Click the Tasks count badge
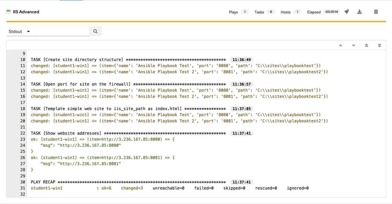Viewport: 392px width, 204px height. point(271,12)
